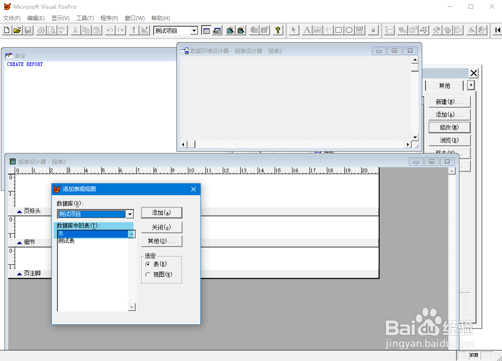502x361 pixels.
Task: Select the abl Field tool
Action: click(317, 30)
